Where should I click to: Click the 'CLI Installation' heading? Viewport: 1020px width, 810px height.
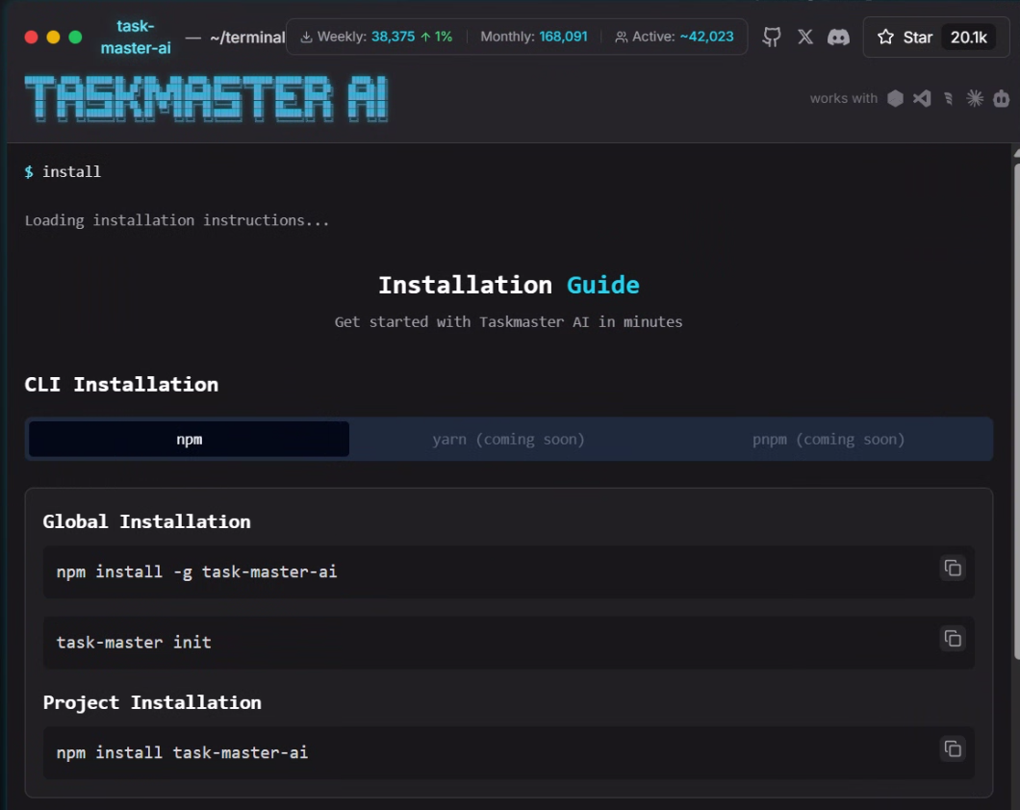click(x=121, y=384)
